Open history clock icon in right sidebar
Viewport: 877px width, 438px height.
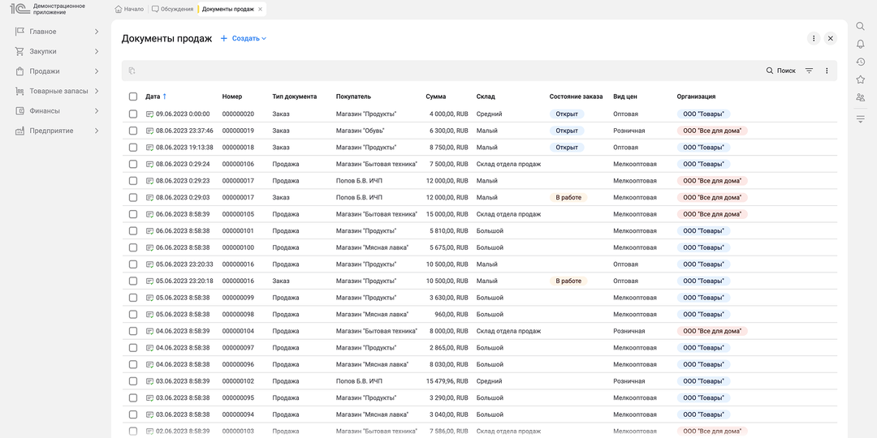(x=860, y=62)
